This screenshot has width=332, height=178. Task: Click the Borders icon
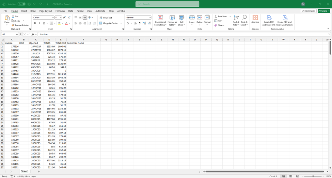click(x=51, y=23)
